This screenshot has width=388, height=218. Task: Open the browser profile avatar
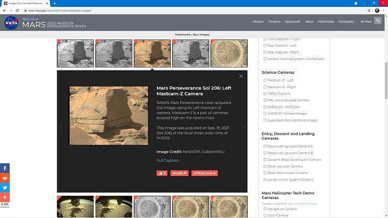pyautogui.click(x=377, y=11)
